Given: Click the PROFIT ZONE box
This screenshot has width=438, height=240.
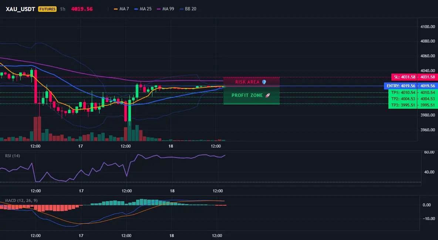Looking at the screenshot, I should click(252, 95).
